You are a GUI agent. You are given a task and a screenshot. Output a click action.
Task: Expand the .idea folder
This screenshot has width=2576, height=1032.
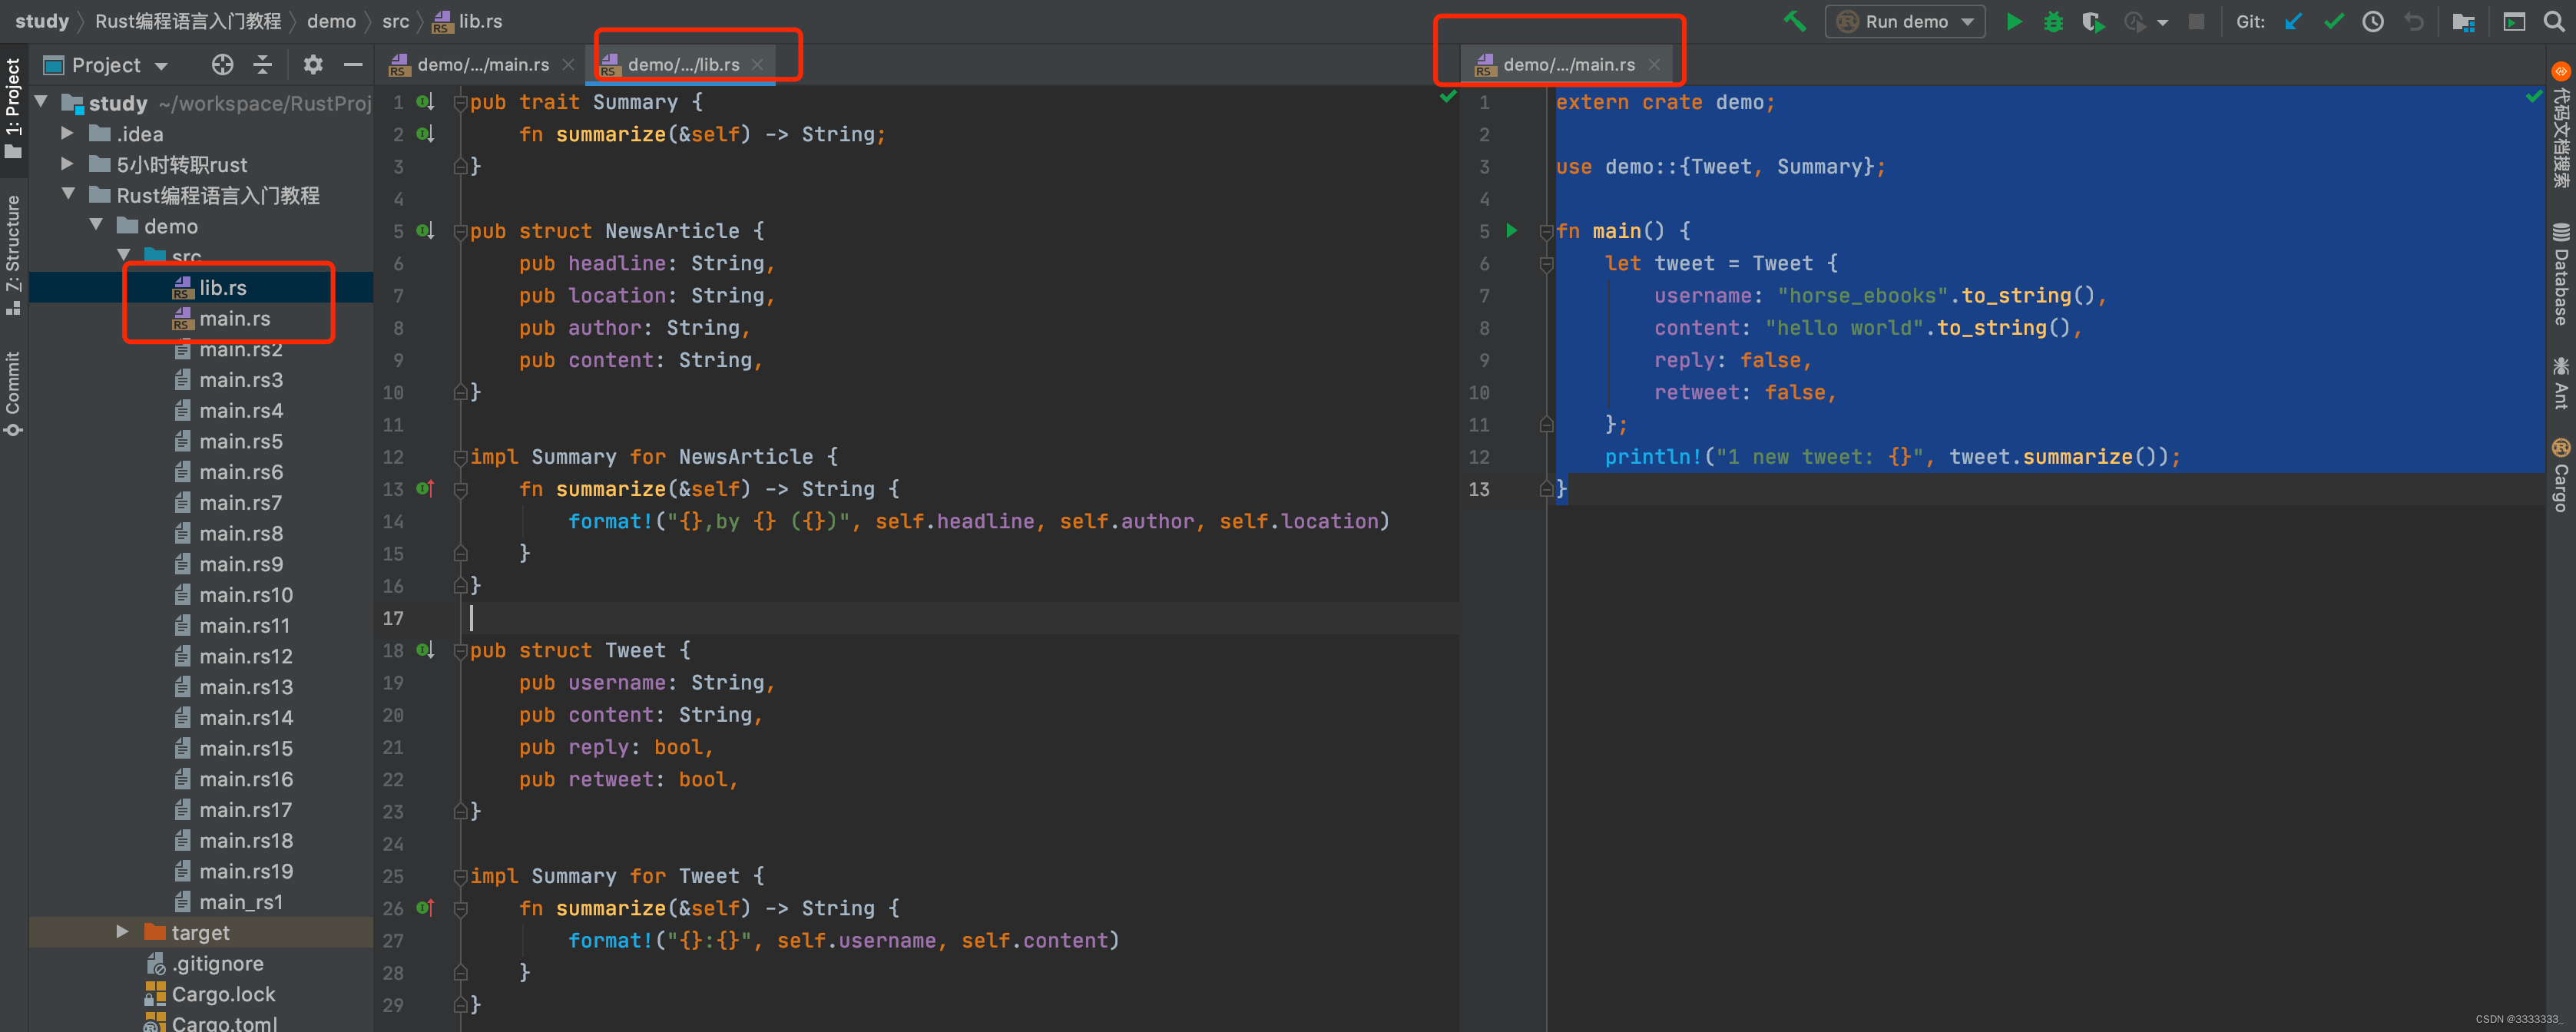tap(67, 134)
